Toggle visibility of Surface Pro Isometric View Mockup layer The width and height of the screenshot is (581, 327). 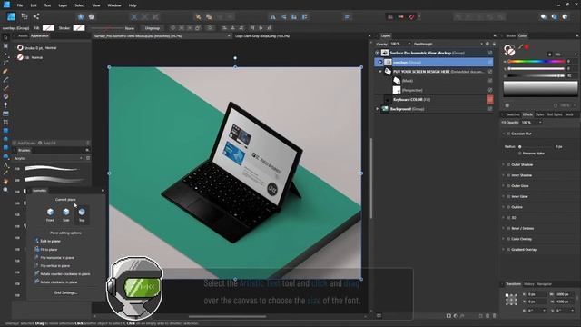[x=490, y=53]
